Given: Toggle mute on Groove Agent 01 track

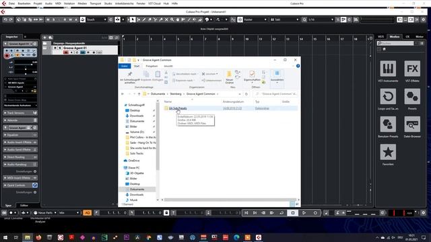Looking at the screenshot, I should pos(55,48).
